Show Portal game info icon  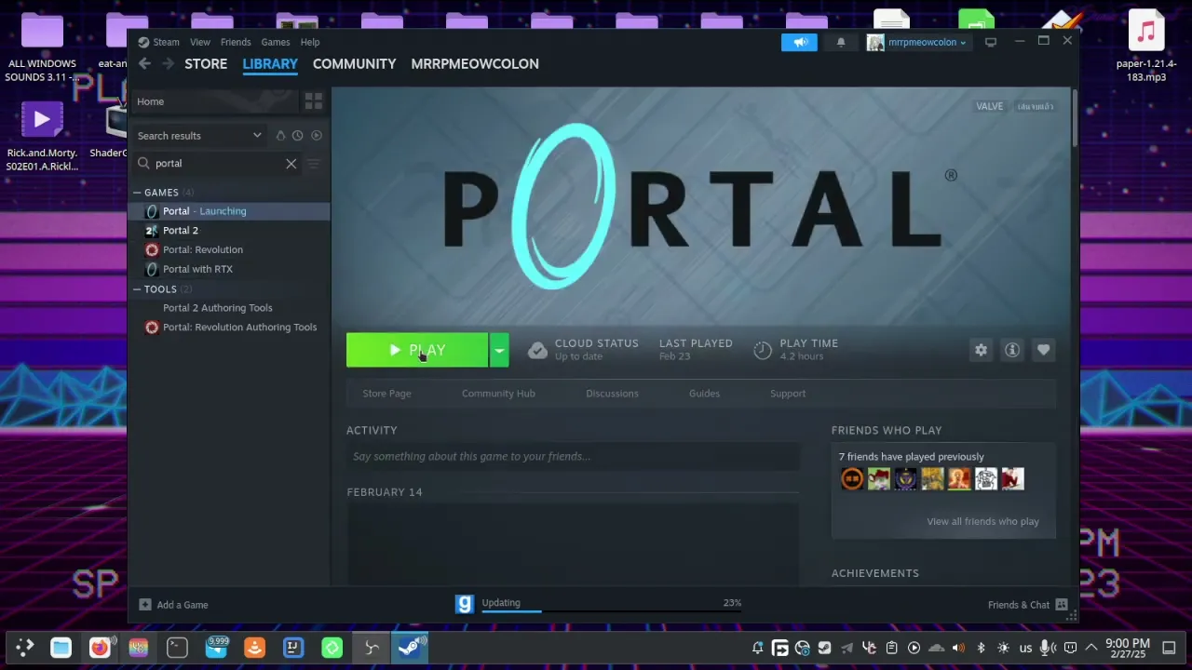click(1012, 350)
